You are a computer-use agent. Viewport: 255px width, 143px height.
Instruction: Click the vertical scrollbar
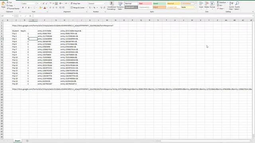click(253, 79)
